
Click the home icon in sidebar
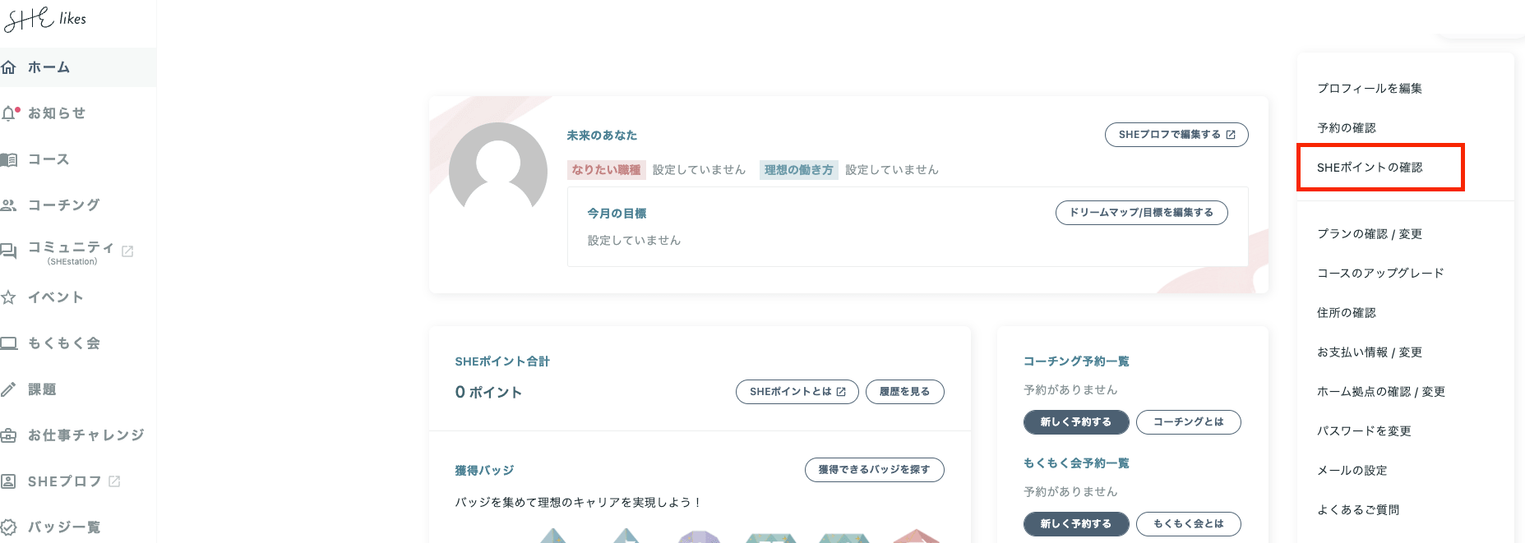click(9, 67)
